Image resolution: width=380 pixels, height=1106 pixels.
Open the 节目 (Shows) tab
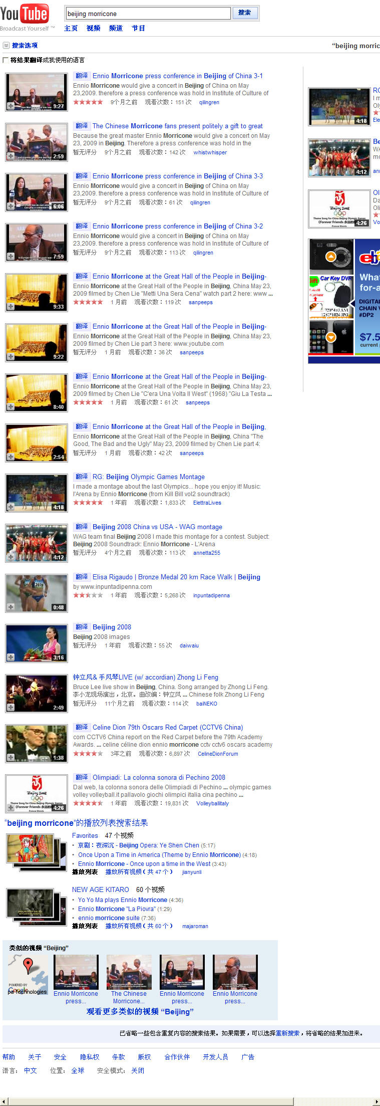(x=138, y=28)
